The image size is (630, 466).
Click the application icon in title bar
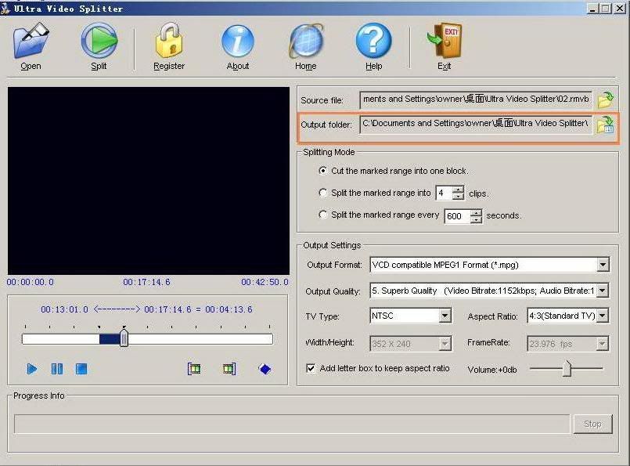(5, 9)
